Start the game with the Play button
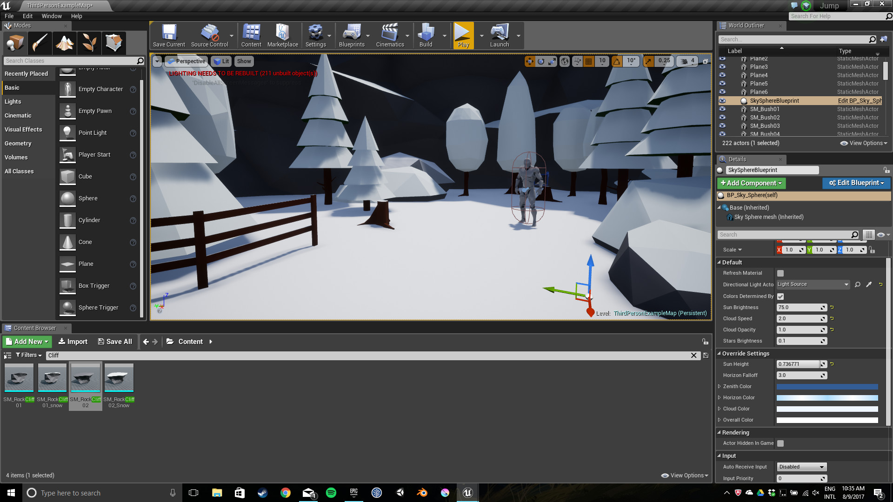 (463, 36)
